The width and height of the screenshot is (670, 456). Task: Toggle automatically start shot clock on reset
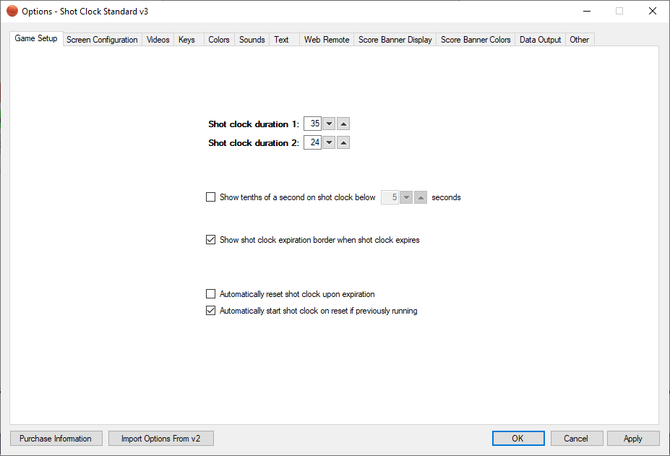(211, 311)
